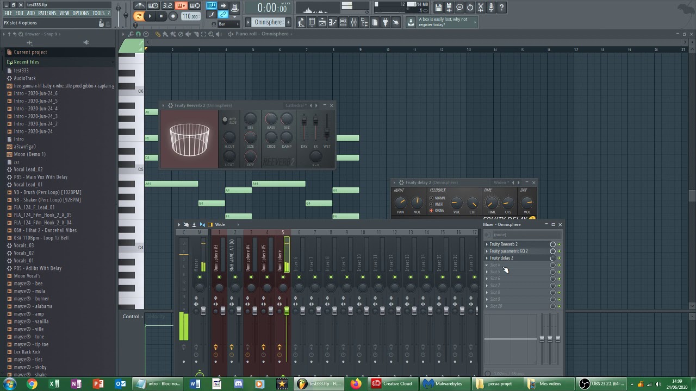Click the record button in transport
The width and height of the screenshot is (696, 391).
(x=173, y=16)
